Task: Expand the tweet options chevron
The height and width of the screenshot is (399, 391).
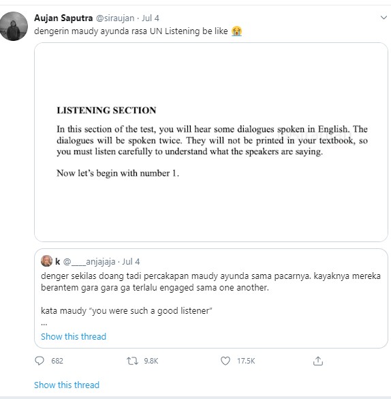Action: 384,18
